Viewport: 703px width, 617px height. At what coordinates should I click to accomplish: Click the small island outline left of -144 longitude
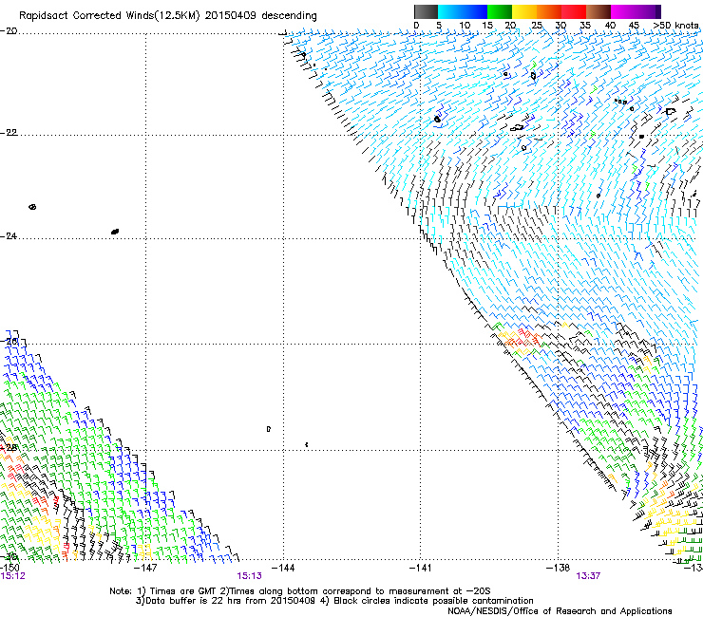point(269,429)
